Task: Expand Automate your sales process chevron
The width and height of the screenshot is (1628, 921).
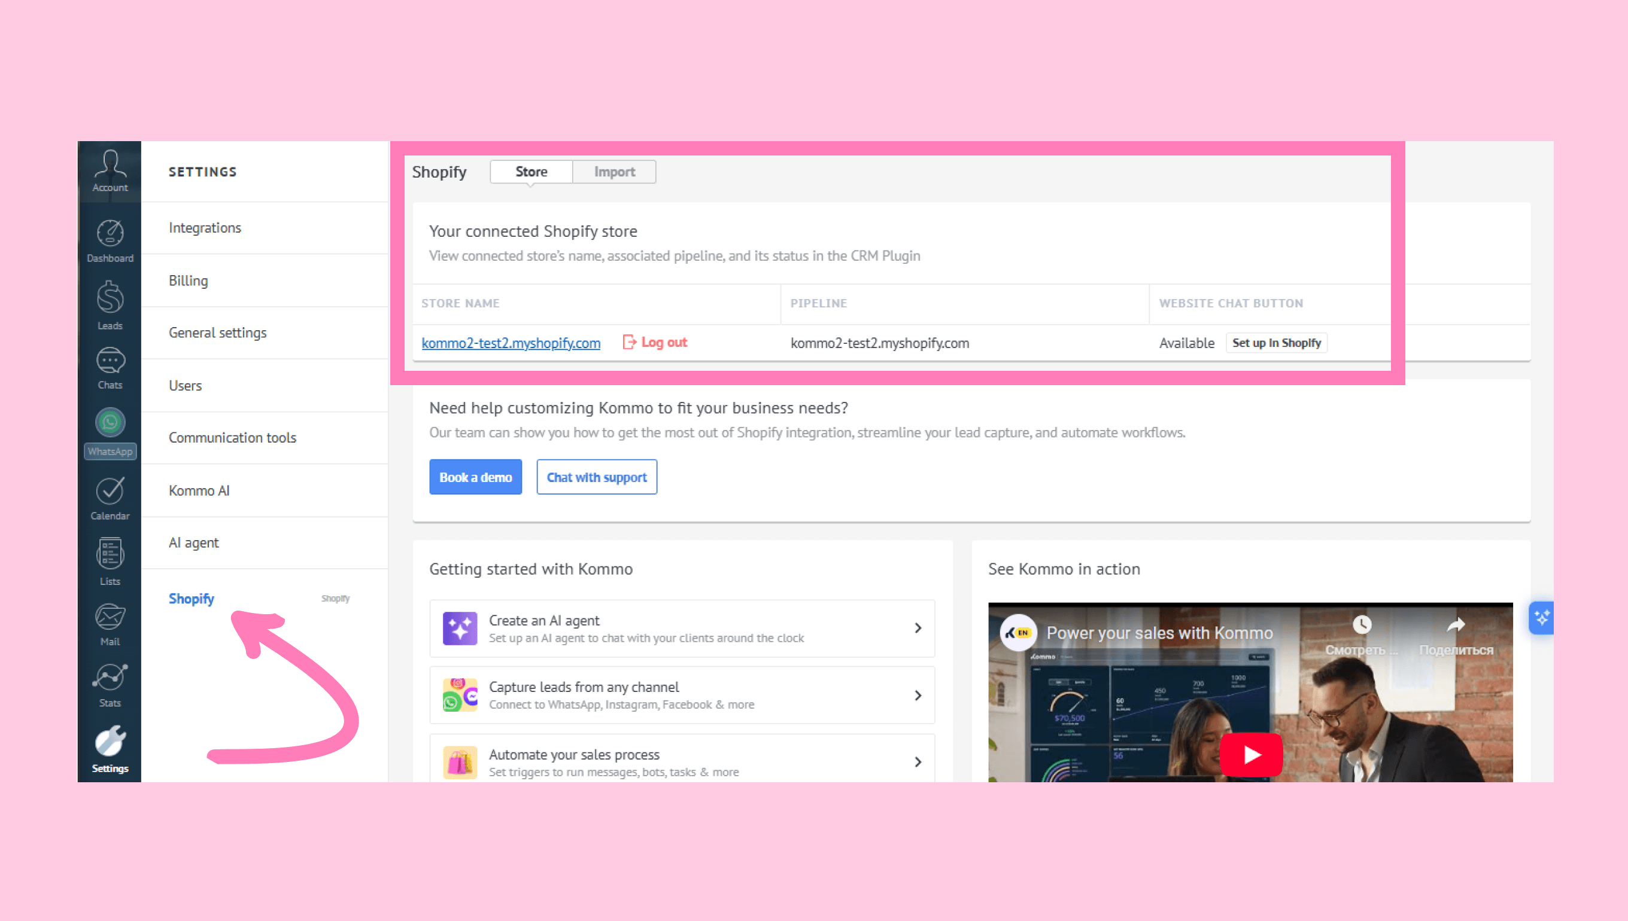Action: (x=918, y=763)
